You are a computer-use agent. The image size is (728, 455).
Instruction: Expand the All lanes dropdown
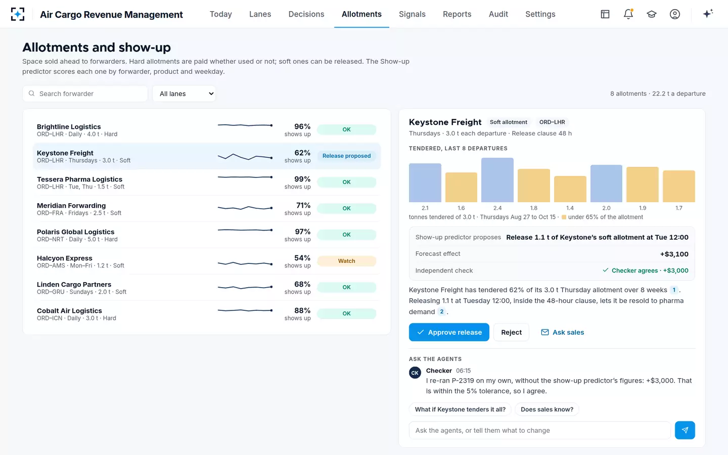(x=184, y=94)
